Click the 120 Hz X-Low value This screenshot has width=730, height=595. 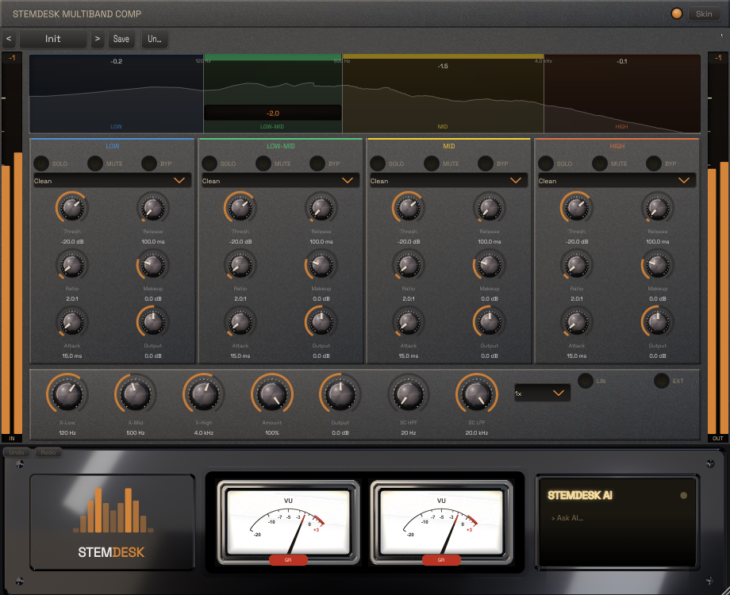(67, 433)
